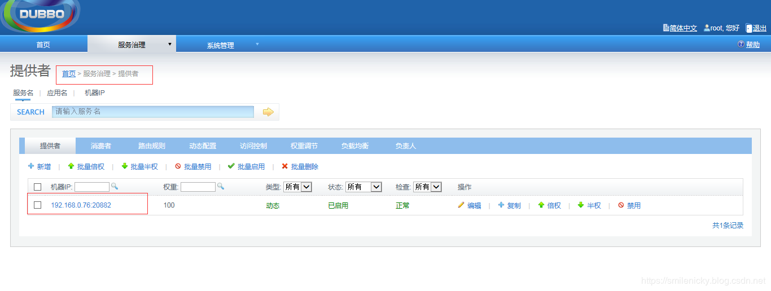The height and width of the screenshot is (291, 771).
Task: Click the 半权 down-arrow icon in row
Action: (580, 205)
